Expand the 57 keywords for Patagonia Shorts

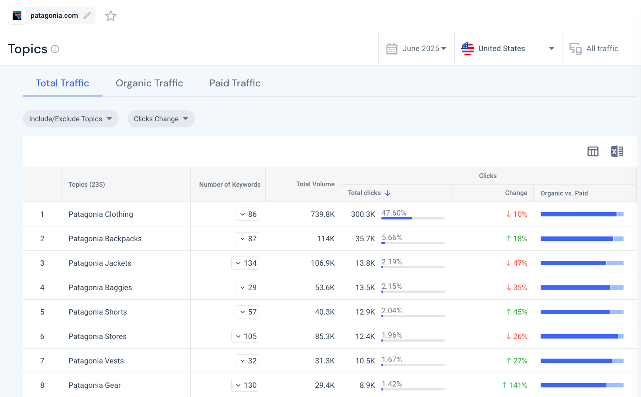click(x=247, y=312)
